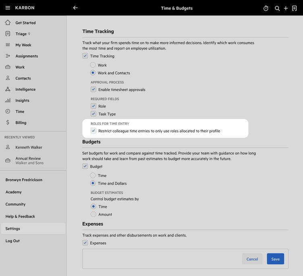The width and height of the screenshot is (303, 276).
Task: Go to Insights in sidebar
Action: pyautogui.click(x=22, y=100)
